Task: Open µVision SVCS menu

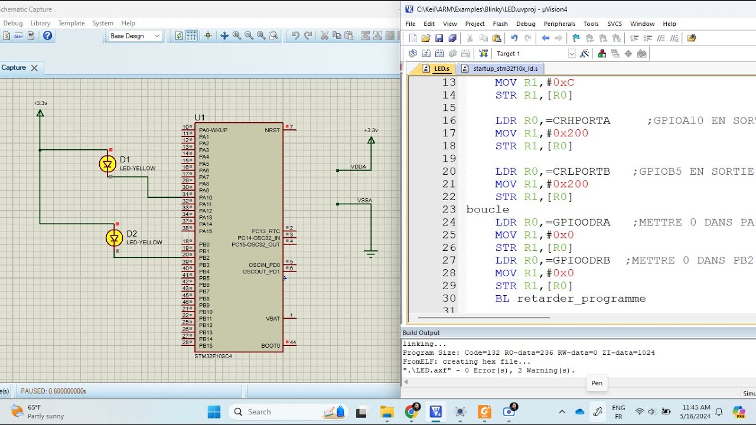Action: coord(615,24)
